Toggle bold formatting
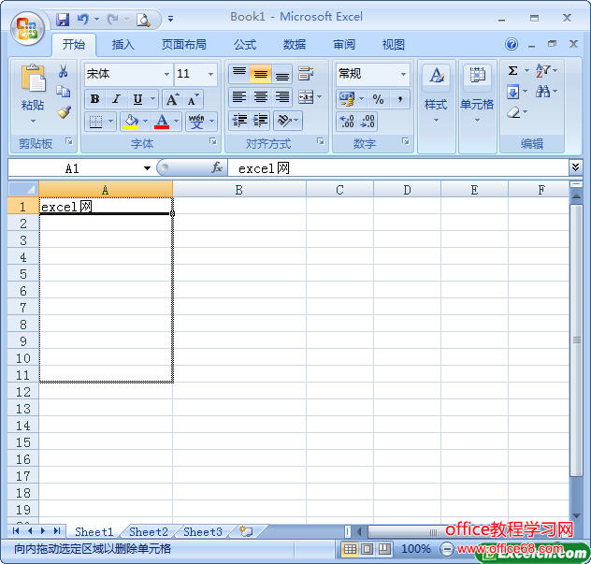The width and height of the screenshot is (591, 564). (x=95, y=99)
